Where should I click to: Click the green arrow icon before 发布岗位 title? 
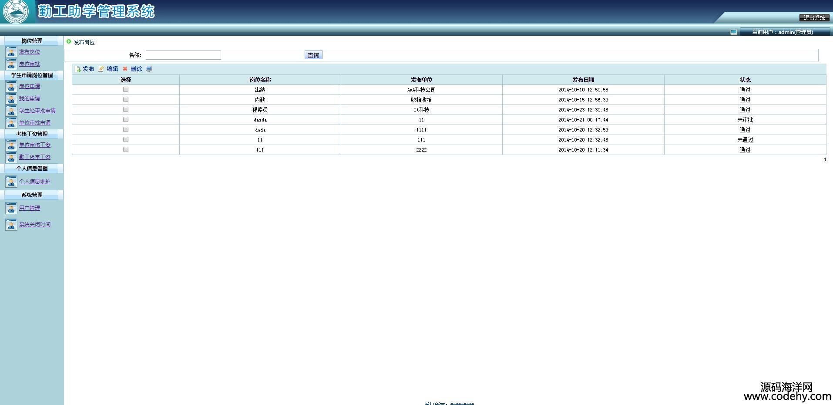(x=69, y=42)
